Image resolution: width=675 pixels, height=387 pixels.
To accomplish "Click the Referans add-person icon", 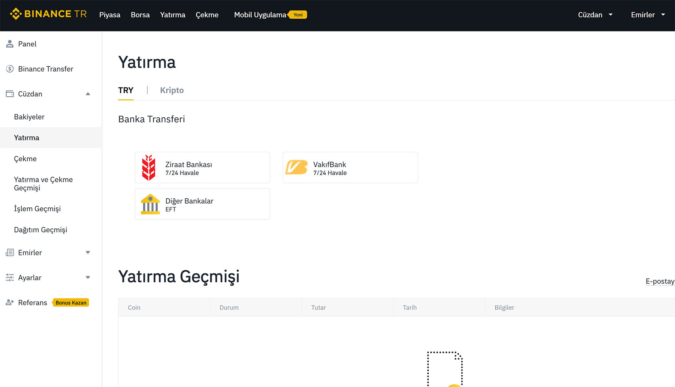I will click(x=10, y=302).
